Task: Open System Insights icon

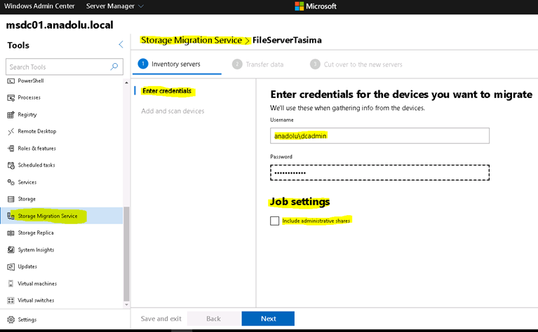Action: click(x=11, y=250)
